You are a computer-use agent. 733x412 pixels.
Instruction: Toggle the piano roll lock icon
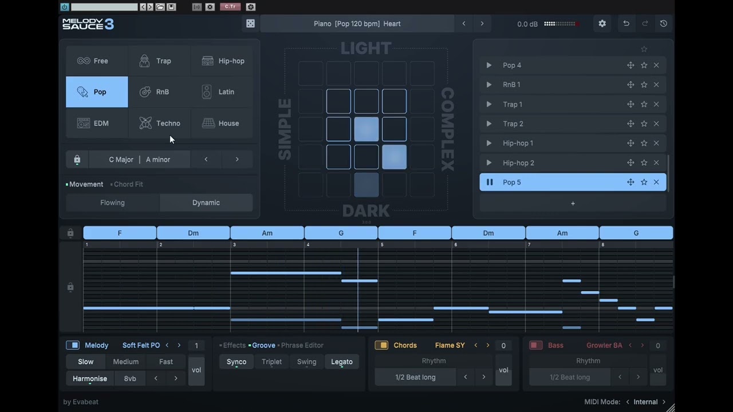point(70,287)
